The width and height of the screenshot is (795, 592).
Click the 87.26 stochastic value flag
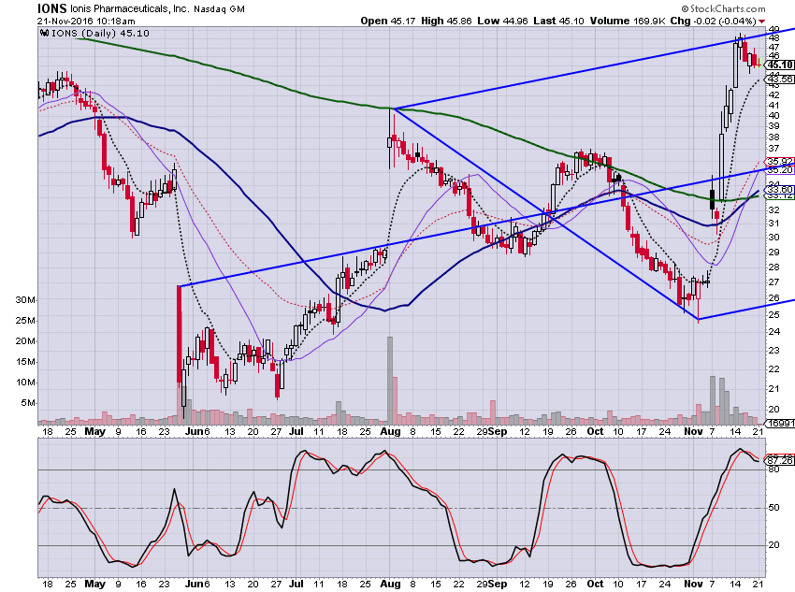pyautogui.click(x=779, y=460)
